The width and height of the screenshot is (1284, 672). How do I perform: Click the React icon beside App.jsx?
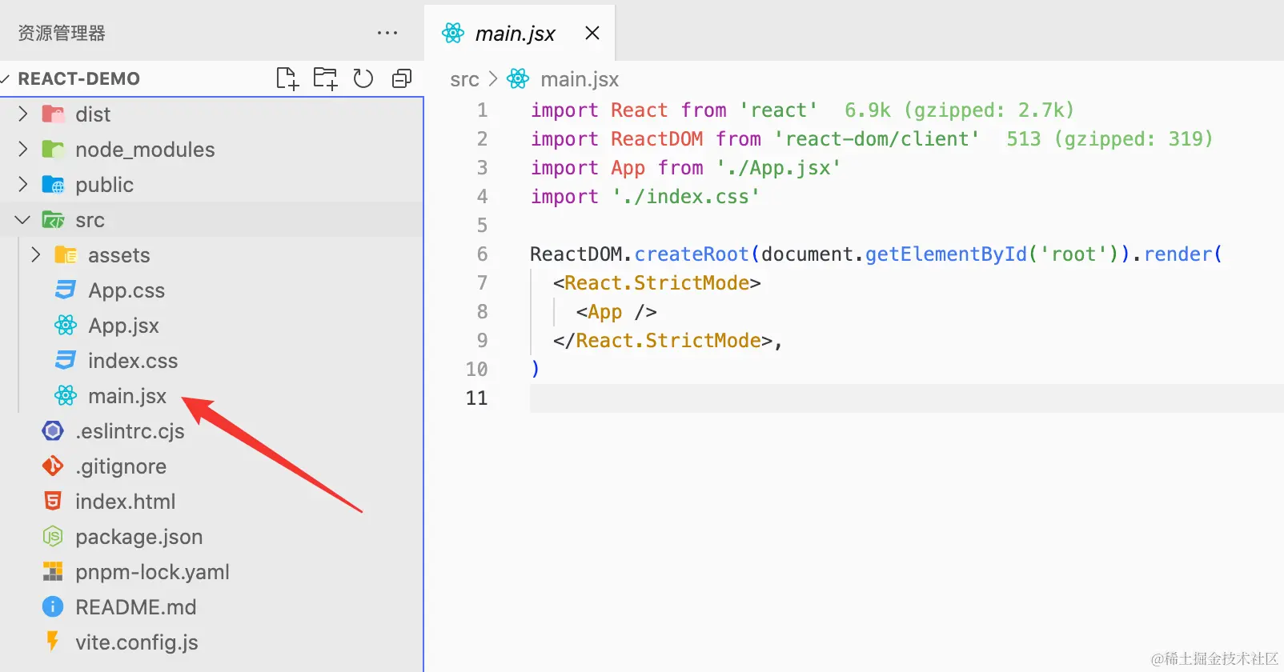pyautogui.click(x=66, y=326)
